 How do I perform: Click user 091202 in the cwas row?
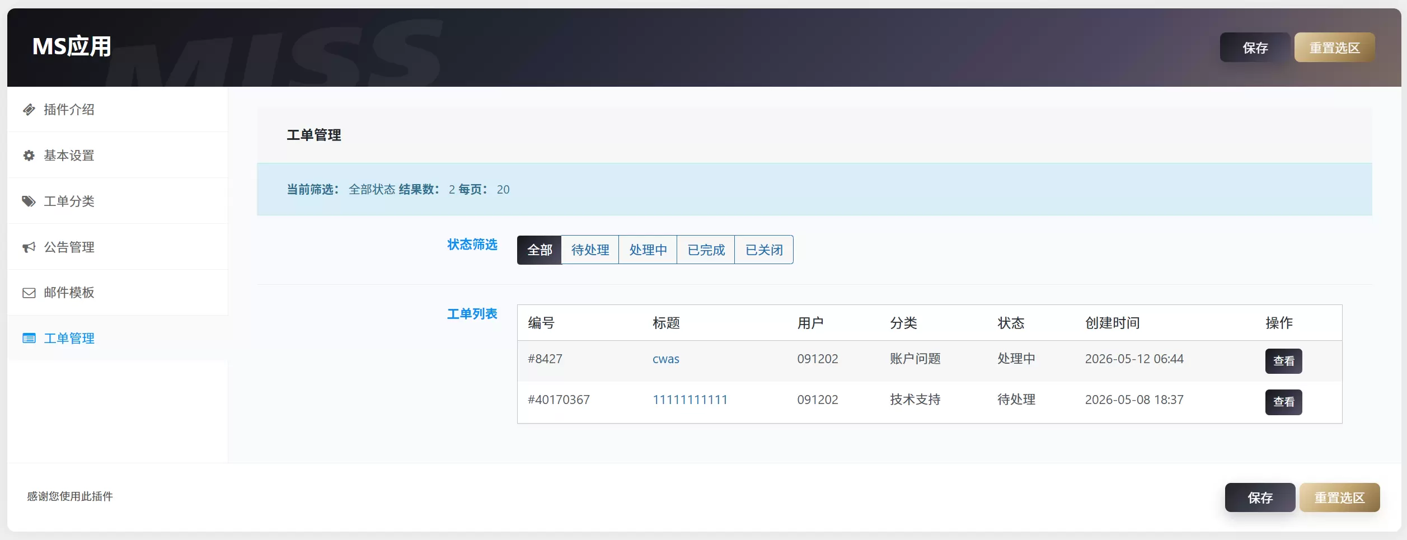coord(817,359)
